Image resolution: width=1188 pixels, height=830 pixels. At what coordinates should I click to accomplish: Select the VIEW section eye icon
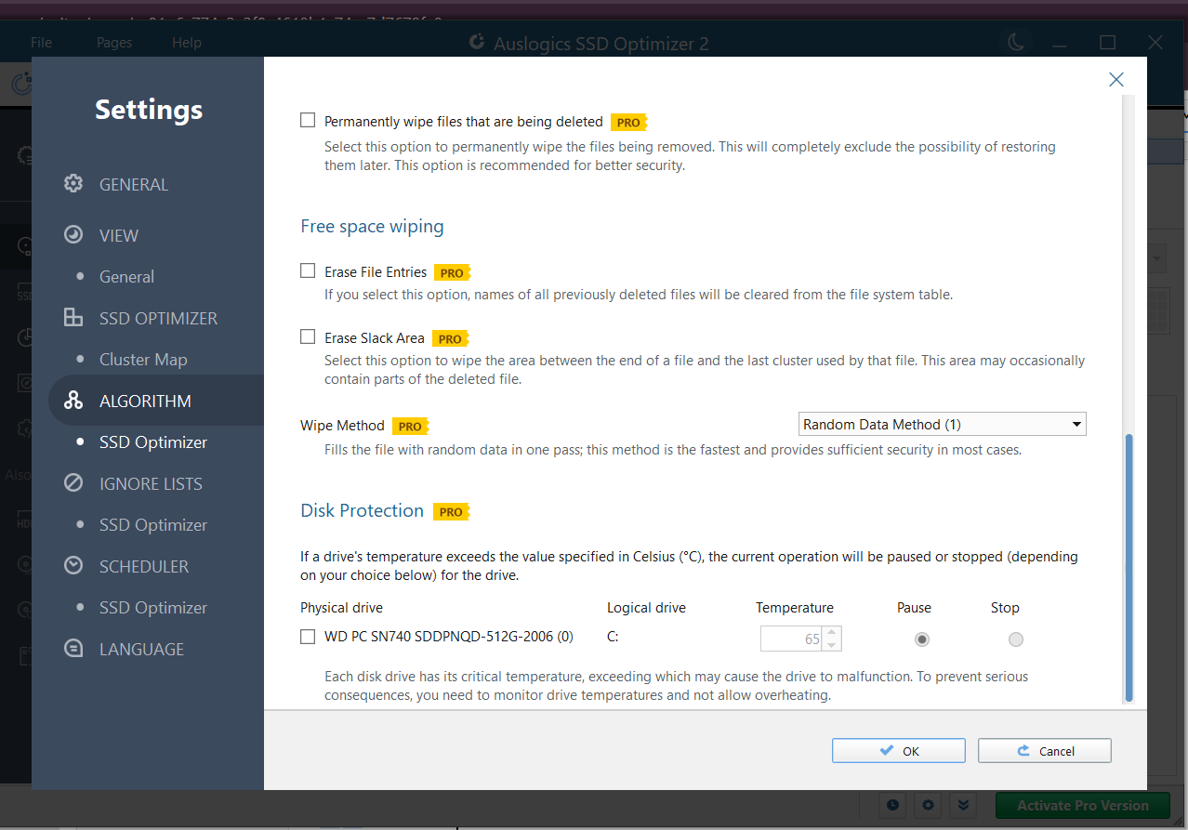coord(73,234)
